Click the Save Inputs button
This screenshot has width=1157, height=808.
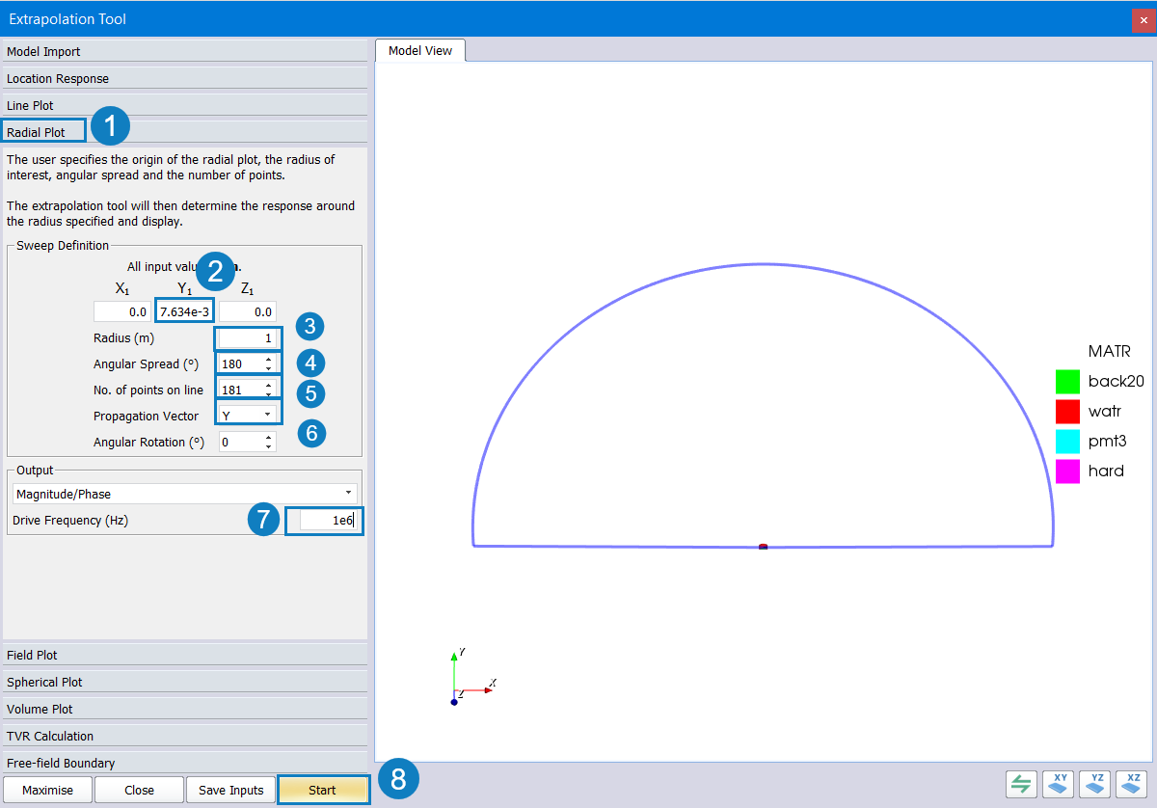(230, 790)
